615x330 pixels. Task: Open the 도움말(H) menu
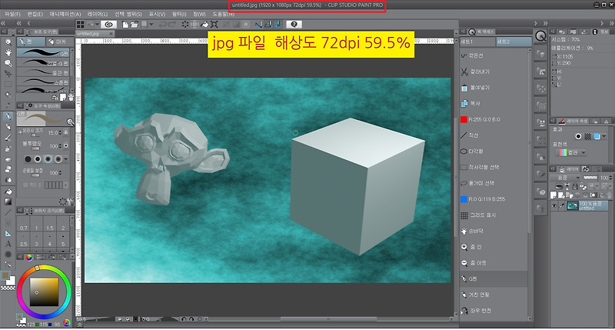click(x=224, y=14)
